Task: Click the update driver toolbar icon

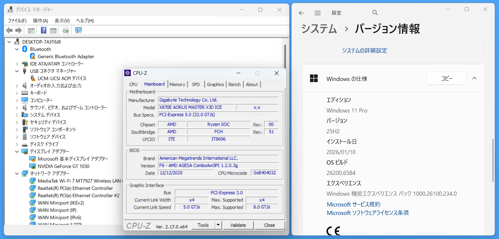Action: [66, 31]
